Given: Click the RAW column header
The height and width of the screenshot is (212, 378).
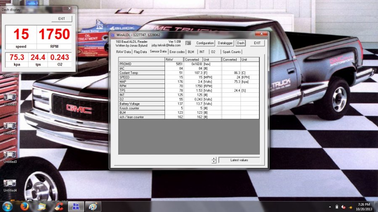Looking at the screenshot, I should [174, 60].
